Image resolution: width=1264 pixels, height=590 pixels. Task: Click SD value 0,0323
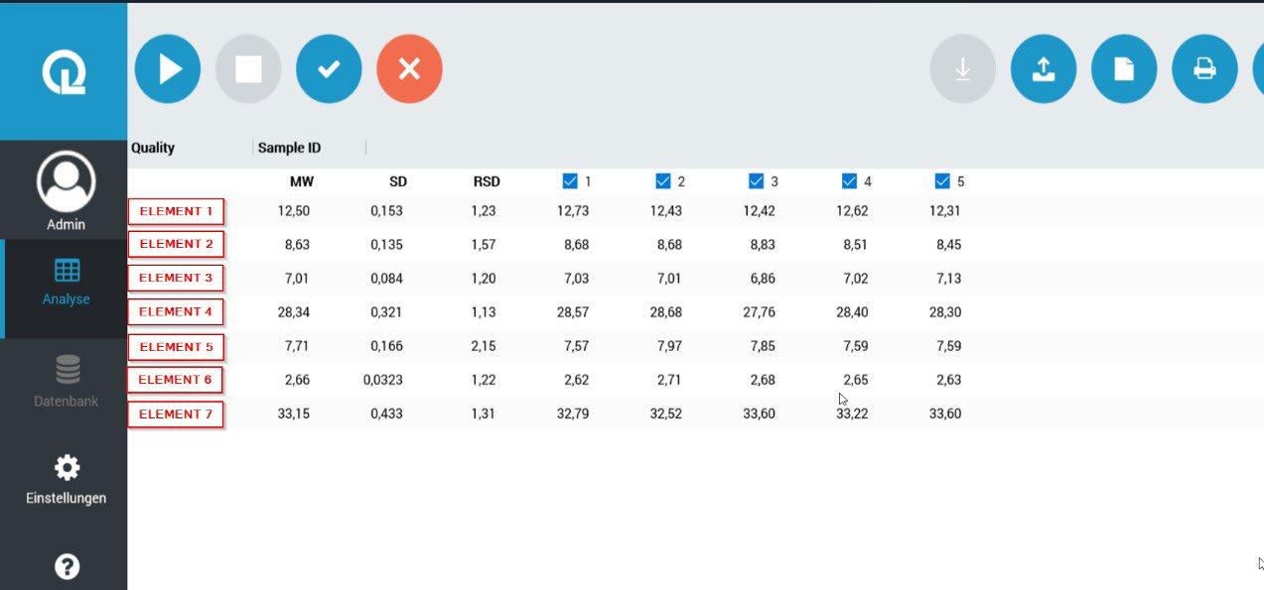383,380
